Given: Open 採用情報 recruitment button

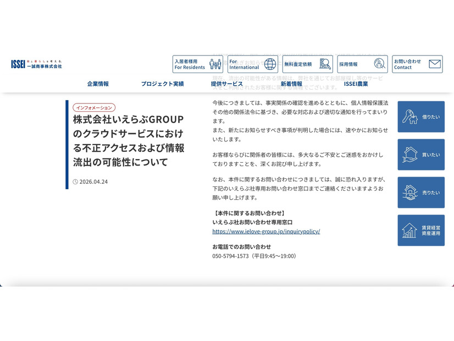Looking at the screenshot, I should pyautogui.click(x=363, y=64).
